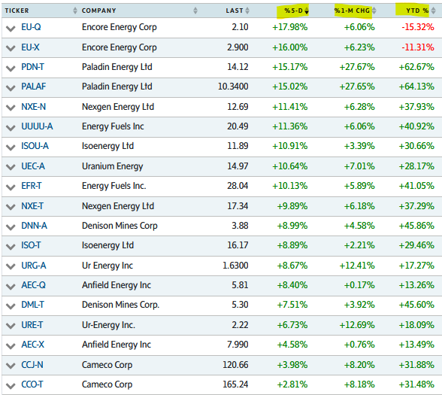Open the URE-T ticker link

32,325
